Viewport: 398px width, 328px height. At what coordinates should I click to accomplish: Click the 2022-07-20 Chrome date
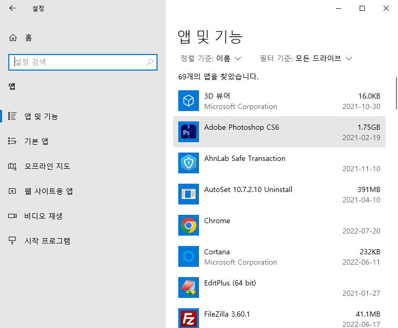coord(361,231)
